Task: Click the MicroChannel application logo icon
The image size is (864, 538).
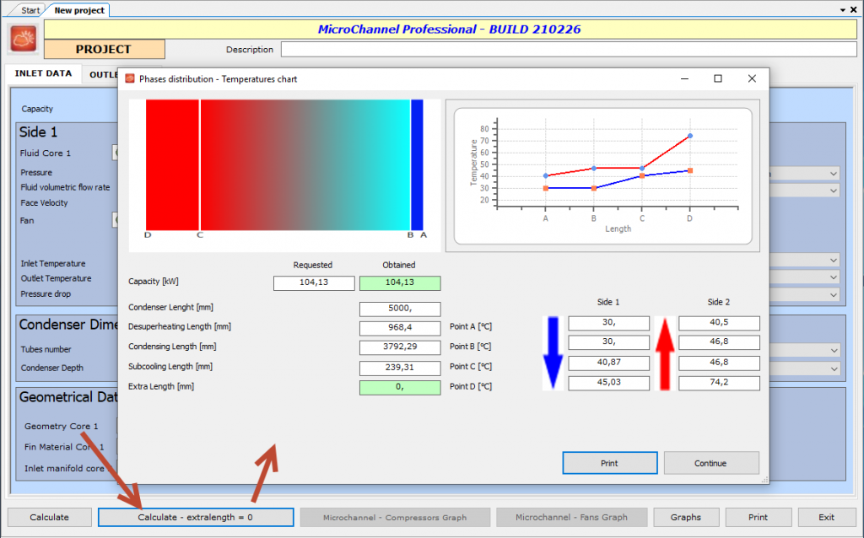Action: click(x=22, y=38)
